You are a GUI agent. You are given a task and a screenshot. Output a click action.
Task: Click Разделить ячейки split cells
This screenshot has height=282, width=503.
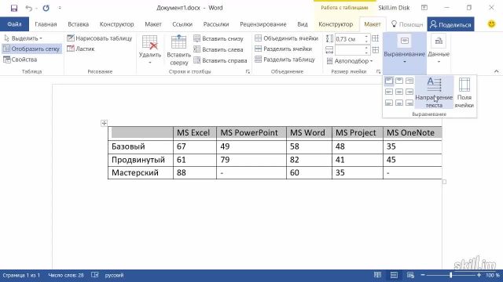pyautogui.click(x=283, y=49)
